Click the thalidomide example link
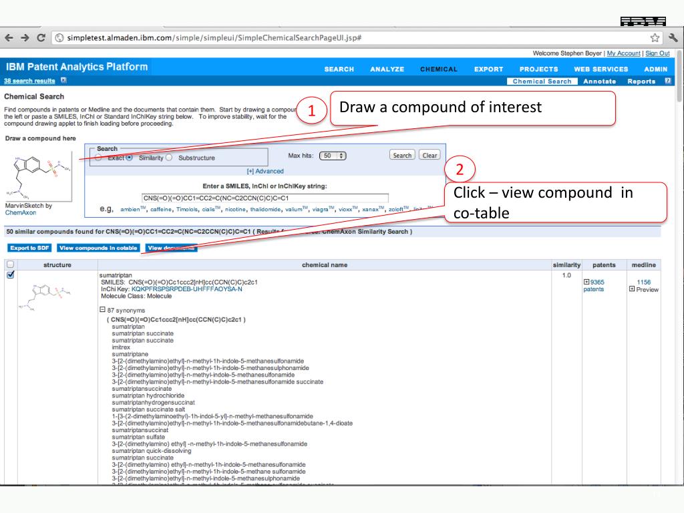 265,209
